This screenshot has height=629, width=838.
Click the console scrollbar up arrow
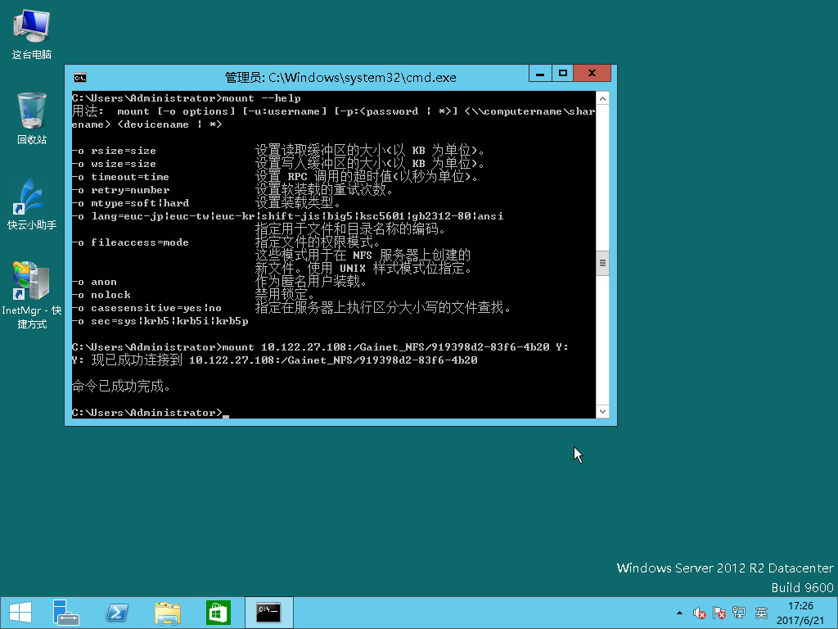pos(602,98)
